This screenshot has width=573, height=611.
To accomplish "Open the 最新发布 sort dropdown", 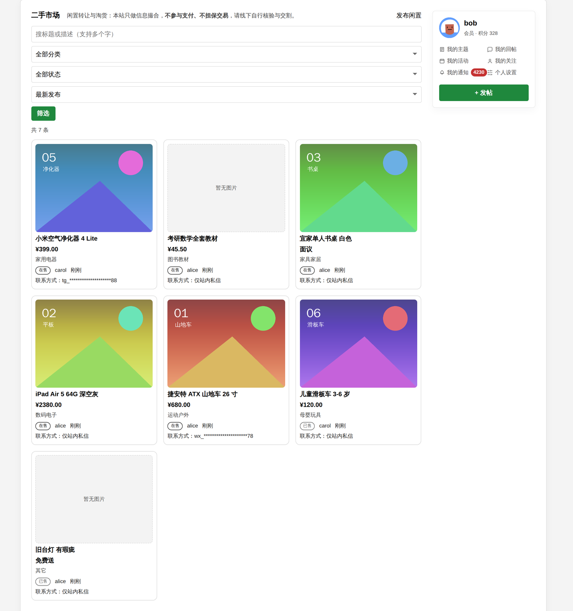I will (x=227, y=94).
